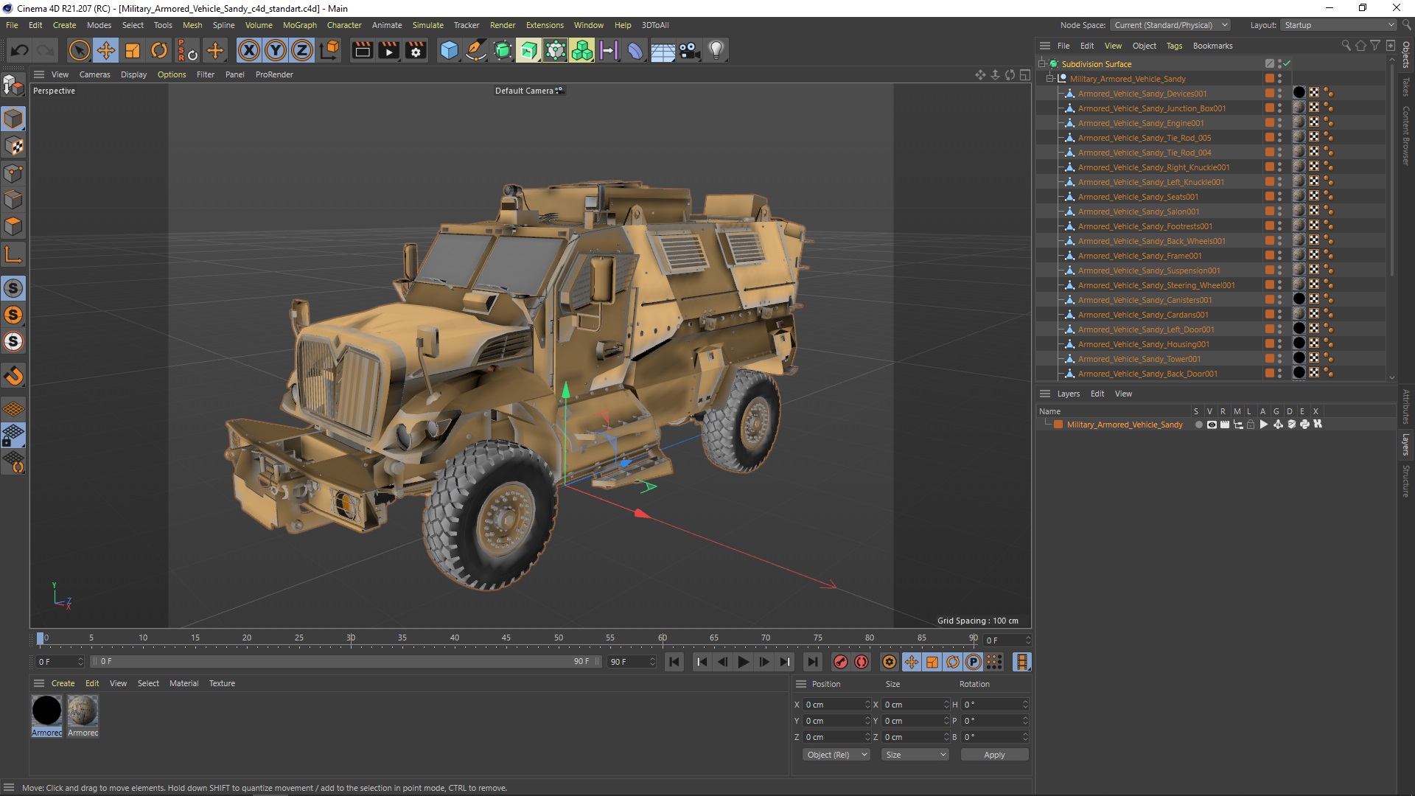Select the Rotate tool in top toolbar
The image size is (1415, 796).
point(159,50)
